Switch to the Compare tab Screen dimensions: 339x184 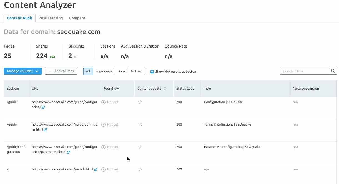[77, 18]
